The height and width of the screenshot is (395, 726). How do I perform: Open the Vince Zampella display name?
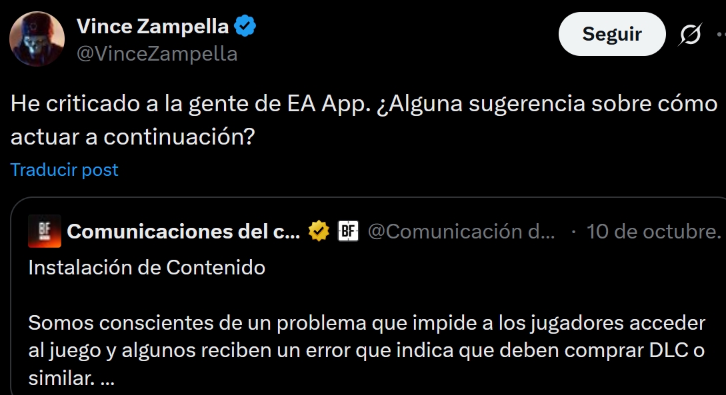tap(153, 27)
